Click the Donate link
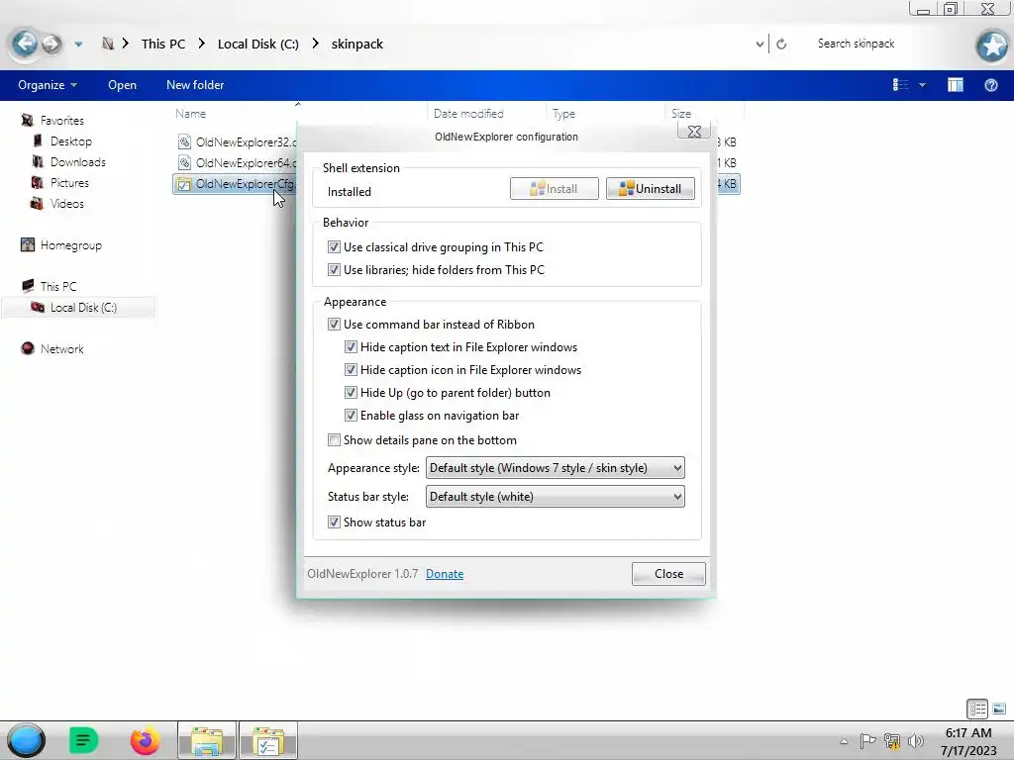This screenshot has width=1014, height=760. [x=445, y=574]
